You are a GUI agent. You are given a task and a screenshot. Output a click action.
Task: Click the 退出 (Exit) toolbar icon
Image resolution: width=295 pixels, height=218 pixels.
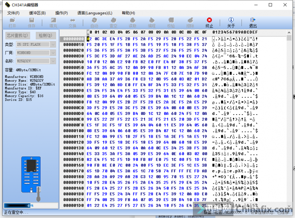pyautogui.click(x=253, y=22)
